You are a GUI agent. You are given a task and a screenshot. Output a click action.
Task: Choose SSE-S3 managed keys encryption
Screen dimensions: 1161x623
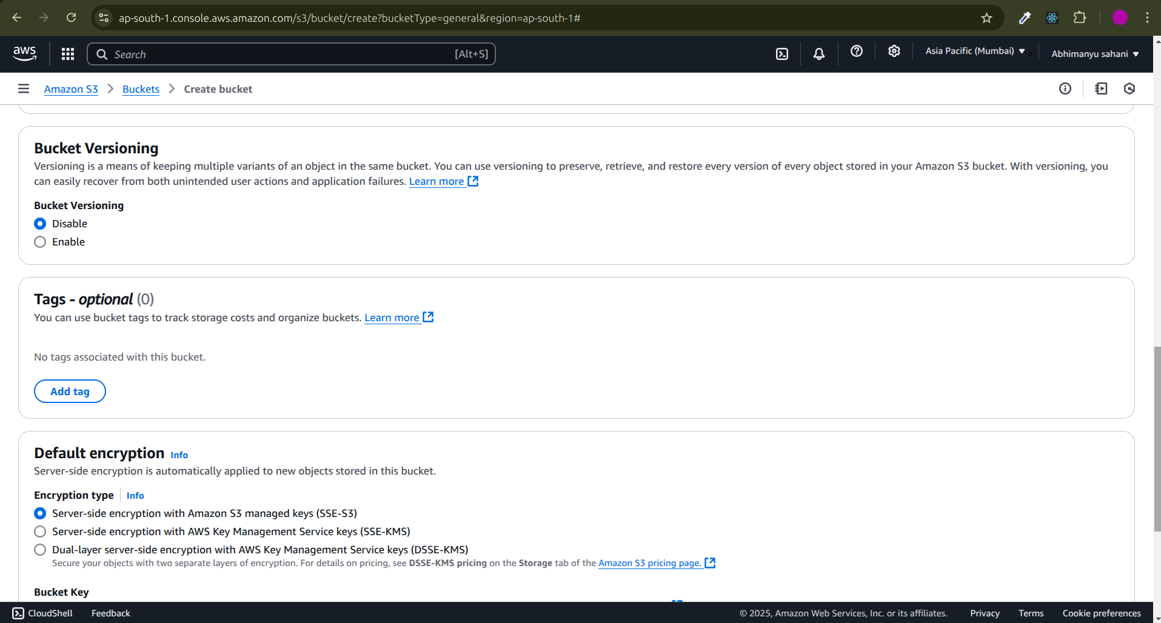point(40,513)
